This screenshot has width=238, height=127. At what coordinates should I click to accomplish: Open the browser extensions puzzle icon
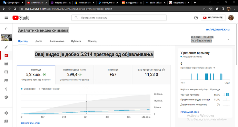coord(217,9)
